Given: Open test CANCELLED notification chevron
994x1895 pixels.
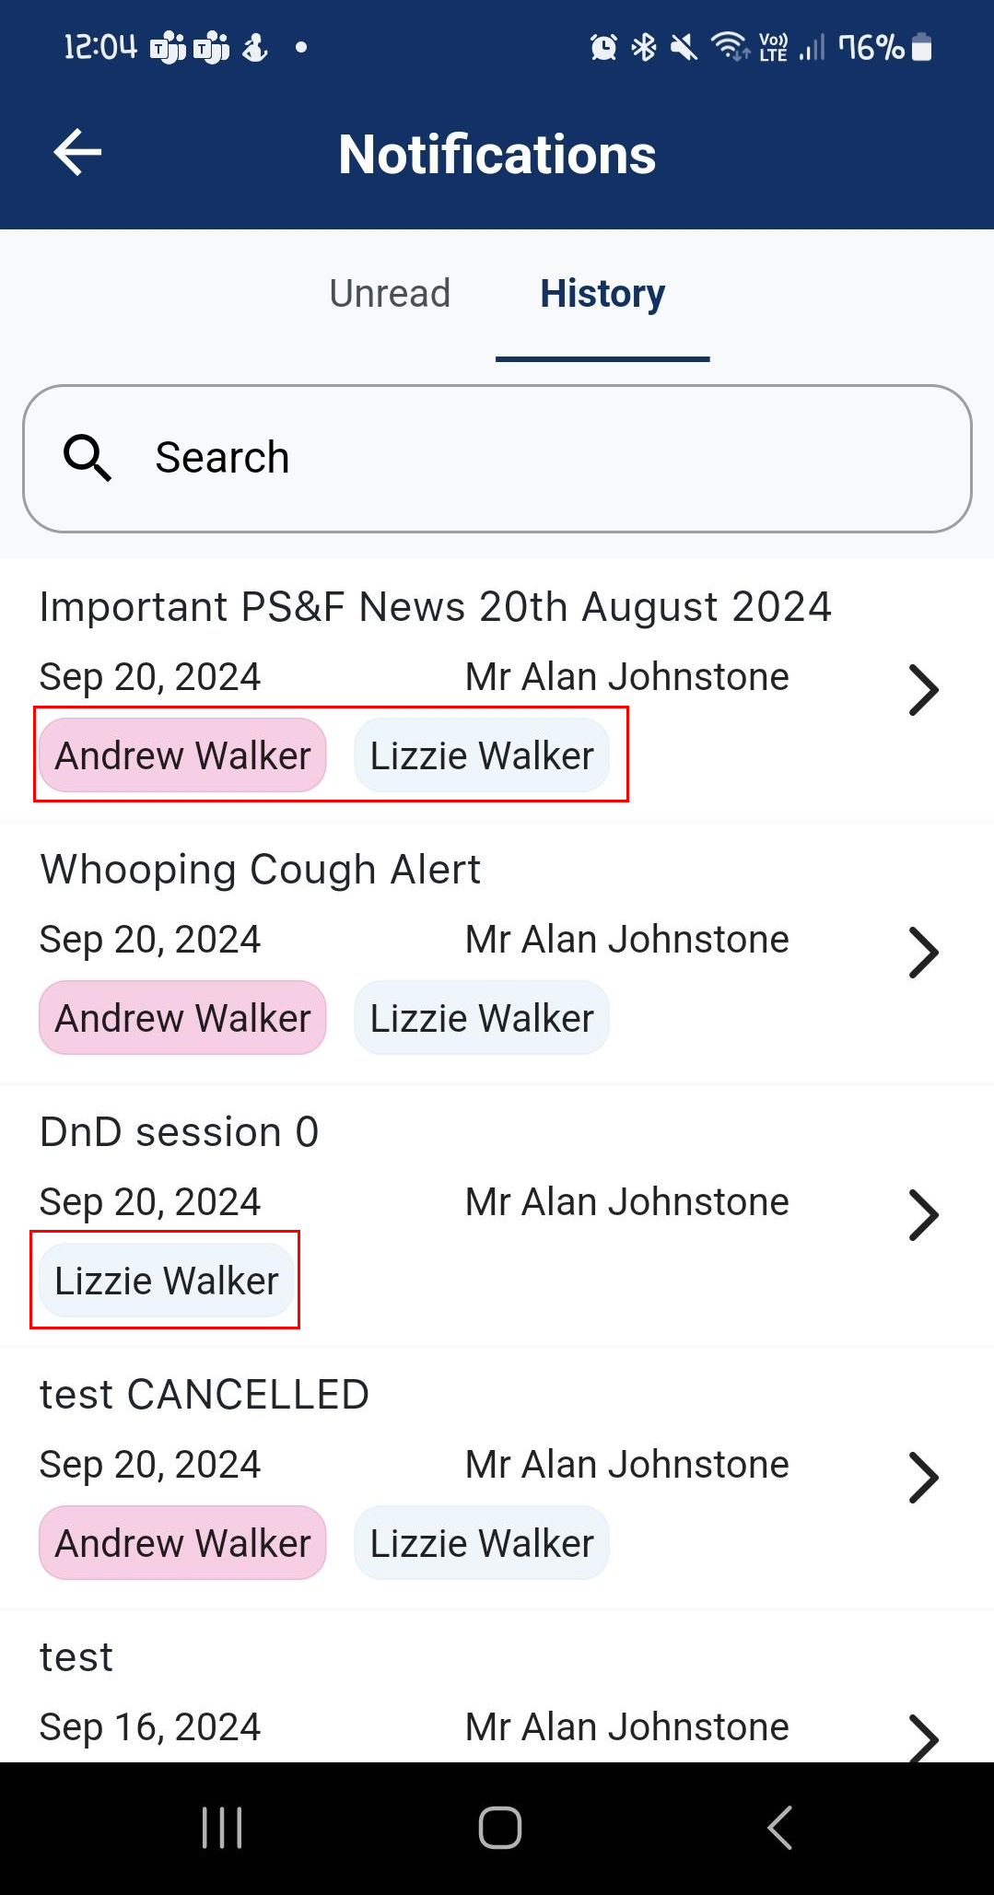Looking at the screenshot, I should pyautogui.click(x=923, y=1478).
